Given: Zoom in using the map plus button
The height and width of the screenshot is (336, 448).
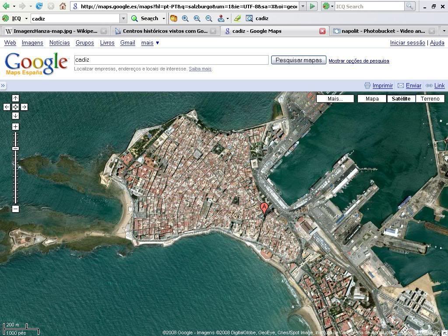Looking at the screenshot, I should click(x=15, y=127).
